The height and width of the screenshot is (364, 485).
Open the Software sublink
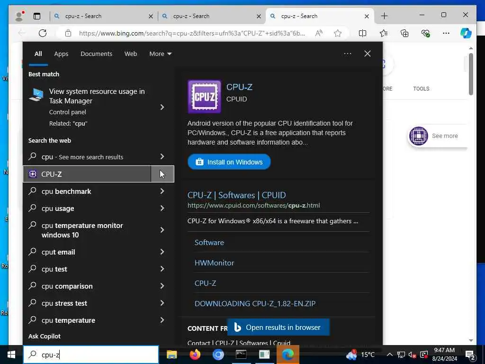click(209, 242)
